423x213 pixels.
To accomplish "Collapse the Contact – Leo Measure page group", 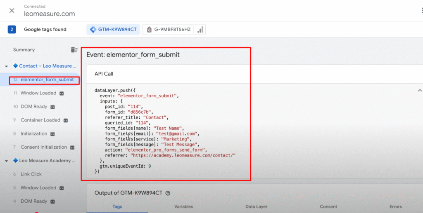I will (6, 66).
